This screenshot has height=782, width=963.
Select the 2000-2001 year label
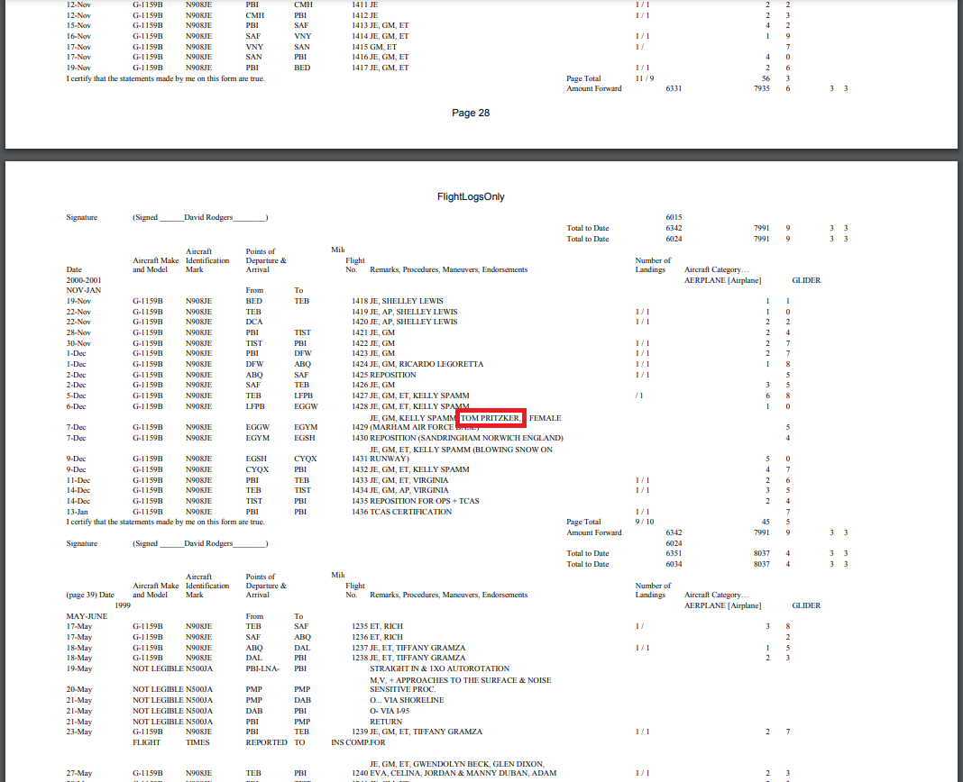coord(84,280)
